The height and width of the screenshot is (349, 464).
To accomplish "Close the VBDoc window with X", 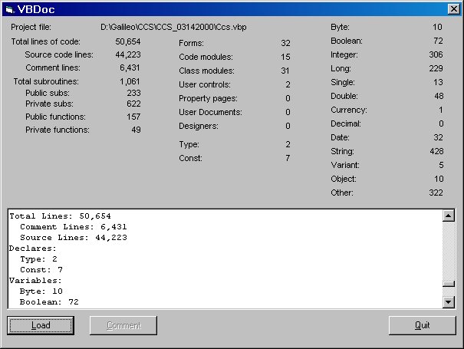I will pos(452,10).
